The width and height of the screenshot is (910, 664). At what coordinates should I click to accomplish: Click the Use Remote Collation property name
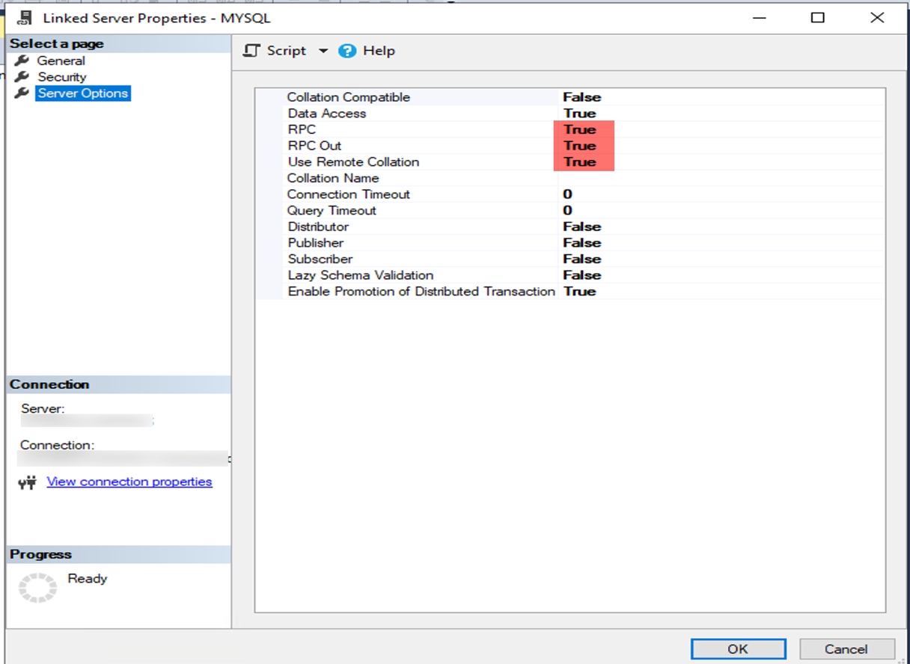coord(353,162)
